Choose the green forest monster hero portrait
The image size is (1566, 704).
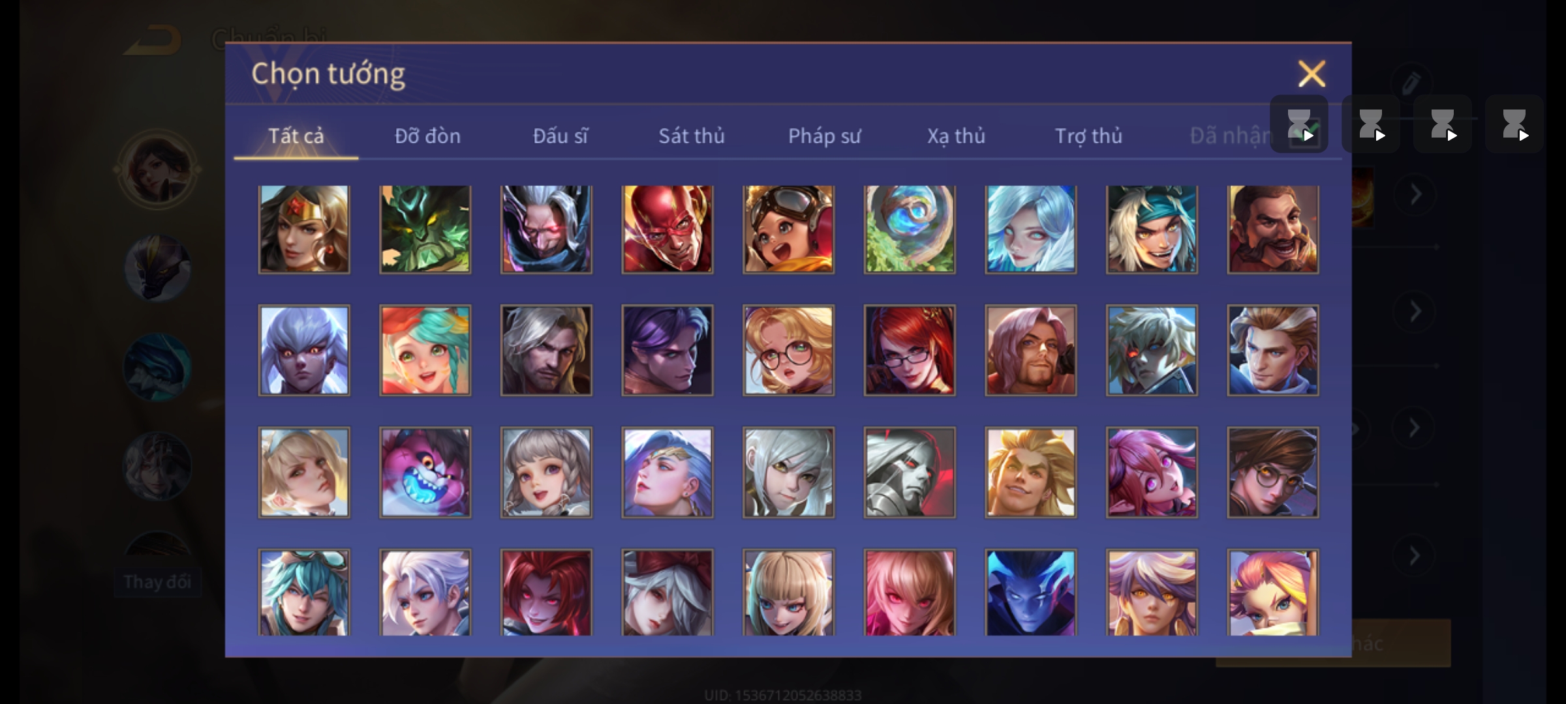coord(425,229)
